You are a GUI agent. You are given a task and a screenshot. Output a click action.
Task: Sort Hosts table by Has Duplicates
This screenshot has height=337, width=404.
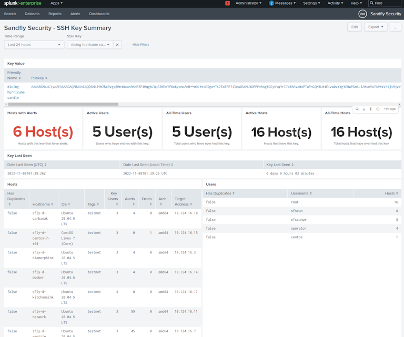[16, 199]
